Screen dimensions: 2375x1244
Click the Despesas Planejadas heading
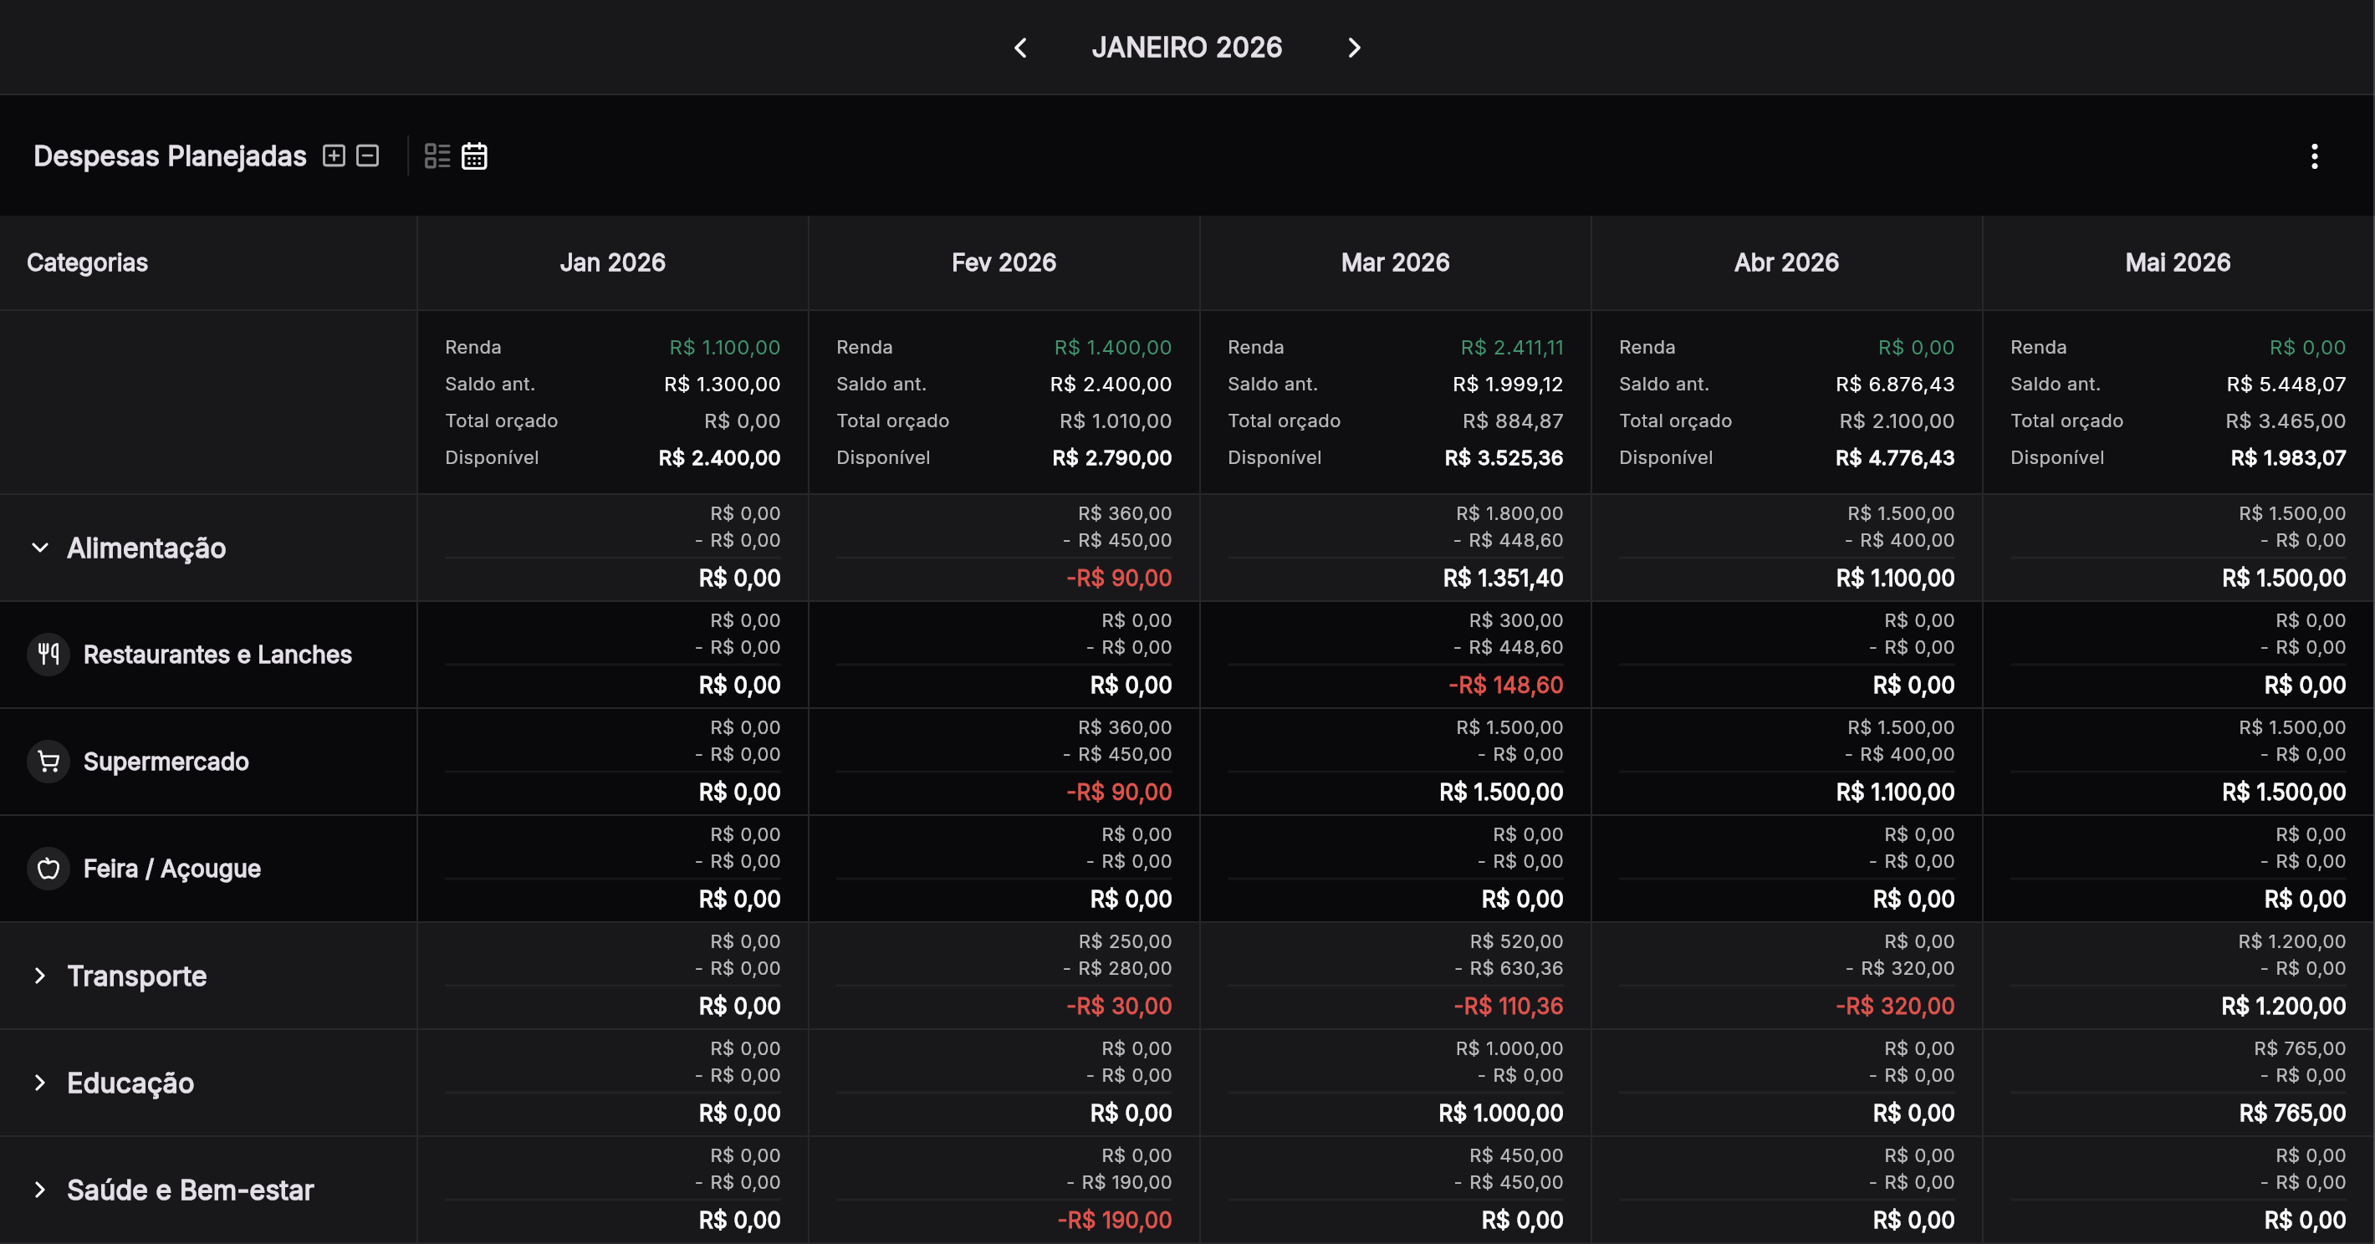[170, 155]
